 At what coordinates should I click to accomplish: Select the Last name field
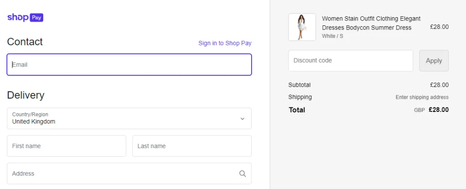coord(192,146)
